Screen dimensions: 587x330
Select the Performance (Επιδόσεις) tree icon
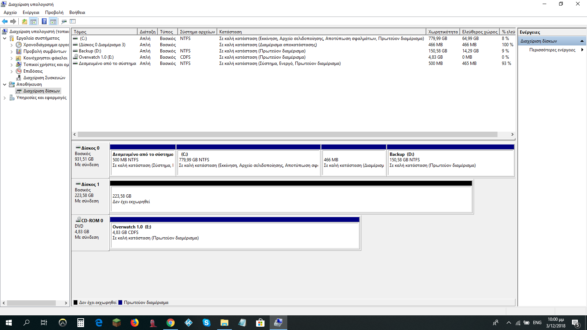[x=19, y=71]
